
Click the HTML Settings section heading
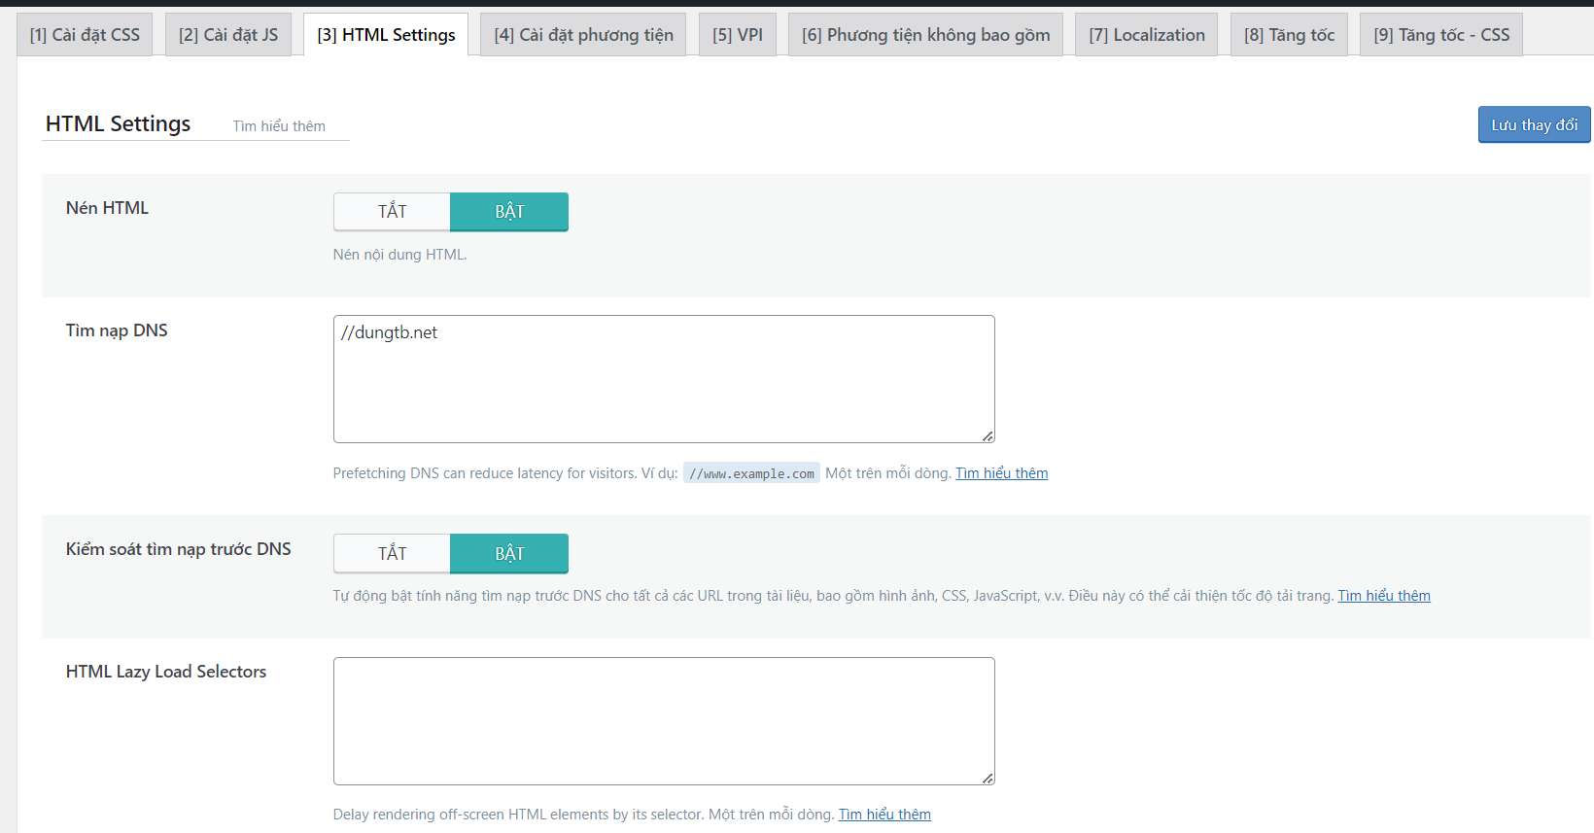(119, 123)
